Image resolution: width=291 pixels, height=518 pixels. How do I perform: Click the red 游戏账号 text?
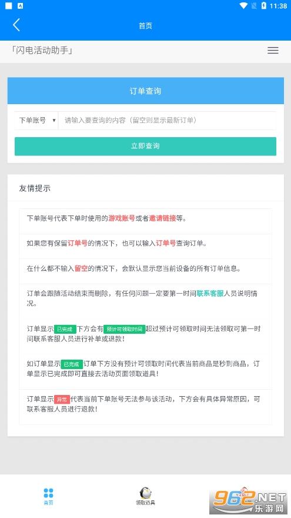[122, 218]
